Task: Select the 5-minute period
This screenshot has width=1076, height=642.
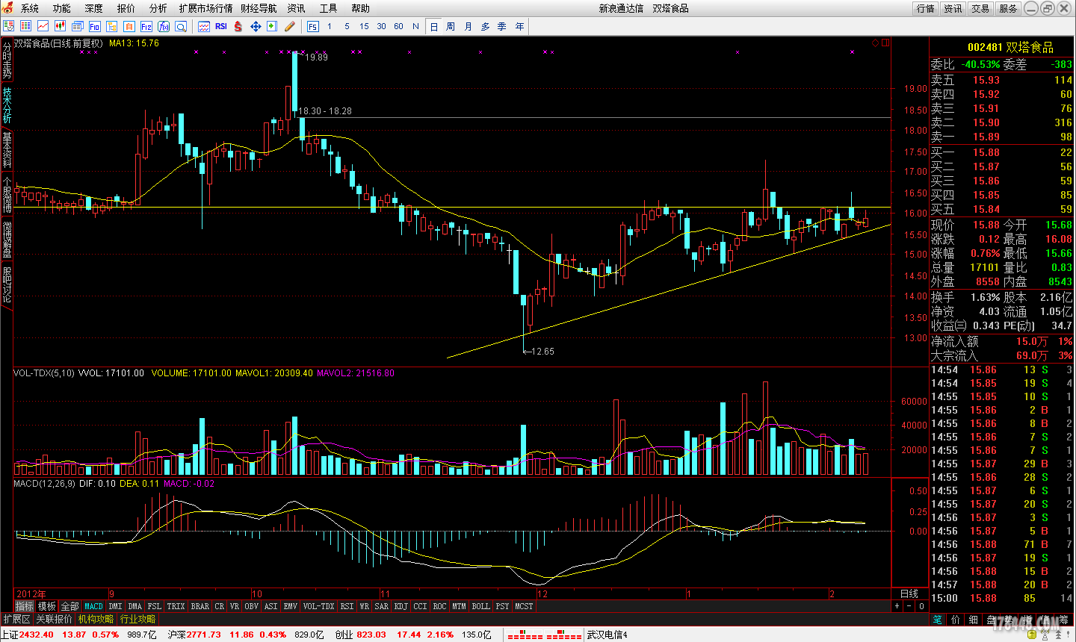Action: click(x=347, y=26)
